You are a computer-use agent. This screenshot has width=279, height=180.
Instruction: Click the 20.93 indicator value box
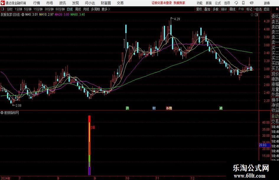(265, 145)
